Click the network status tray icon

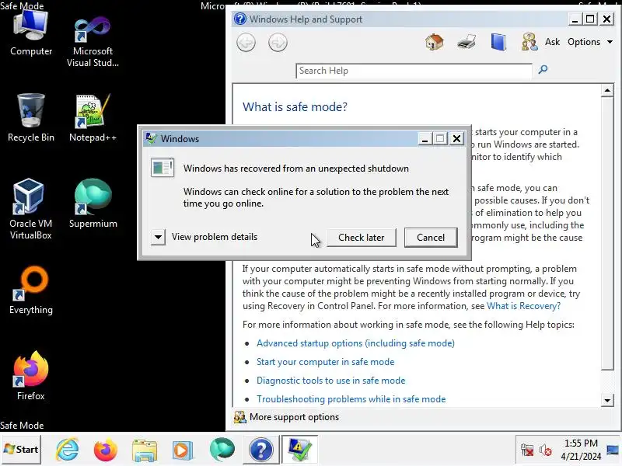click(x=527, y=450)
